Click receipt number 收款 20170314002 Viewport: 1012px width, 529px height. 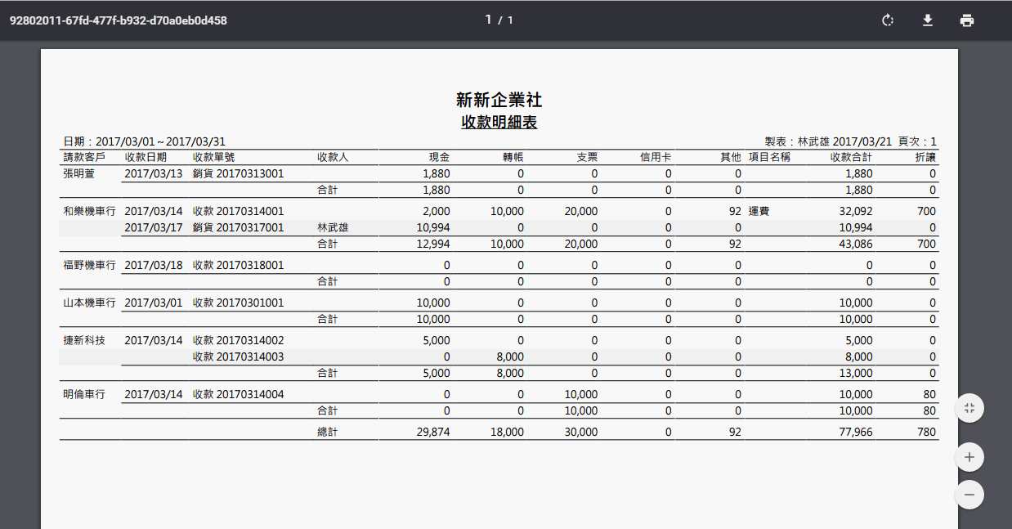tap(239, 340)
